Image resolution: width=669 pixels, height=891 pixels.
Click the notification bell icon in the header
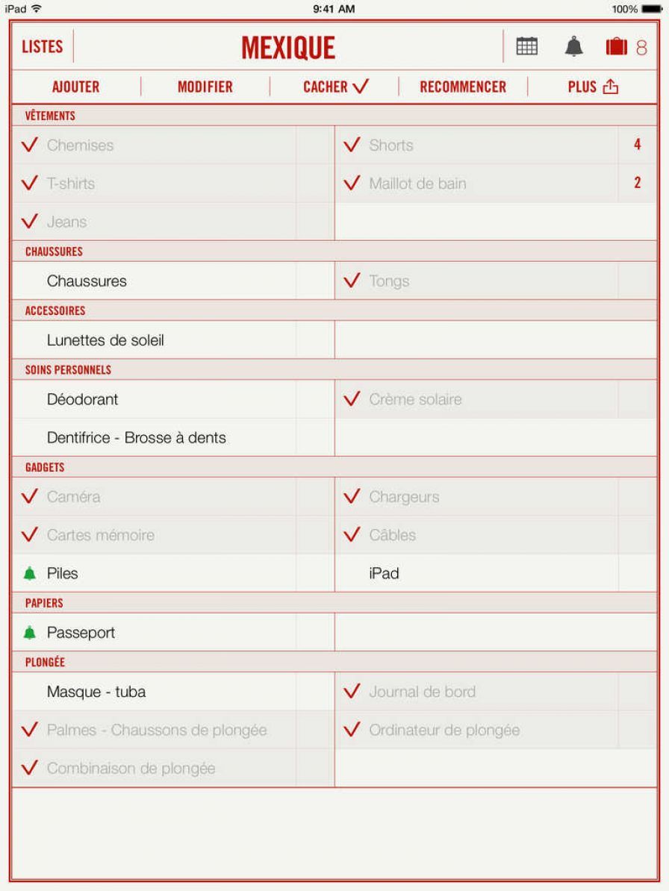coord(571,46)
